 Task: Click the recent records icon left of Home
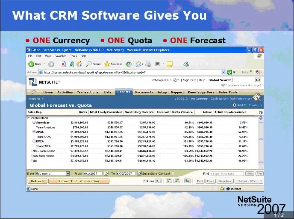coord(34,92)
